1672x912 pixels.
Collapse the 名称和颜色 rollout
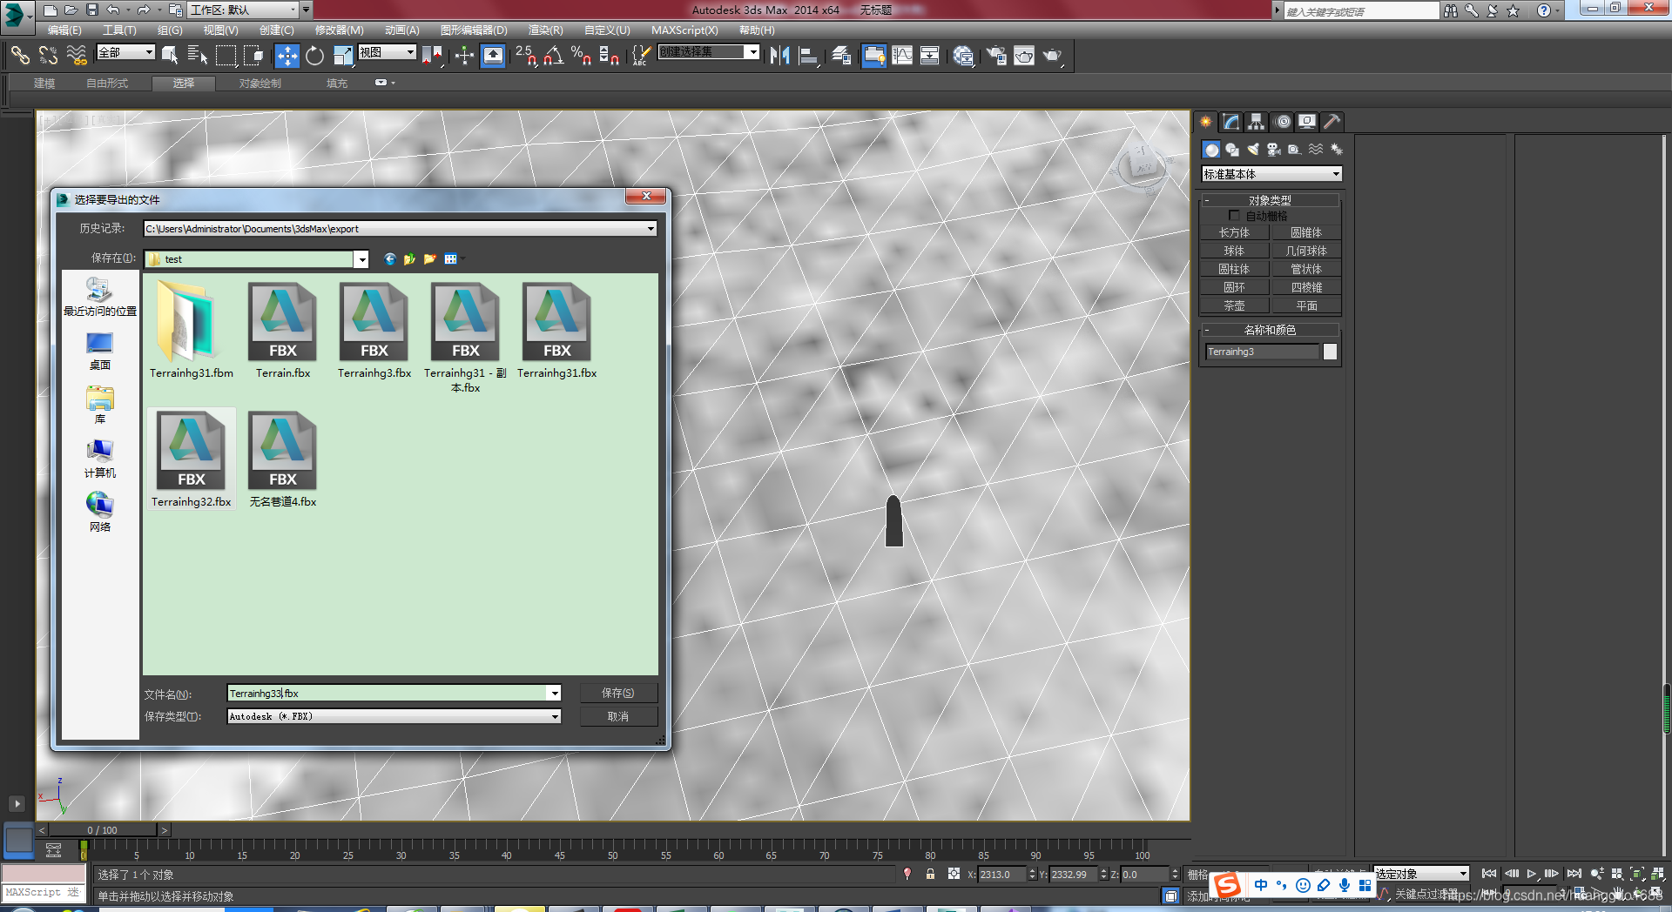pos(1270,330)
